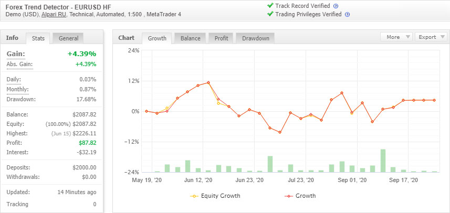Click help icon next to Track Record Verified
This screenshot has width=450, height=213.
(x=336, y=6)
